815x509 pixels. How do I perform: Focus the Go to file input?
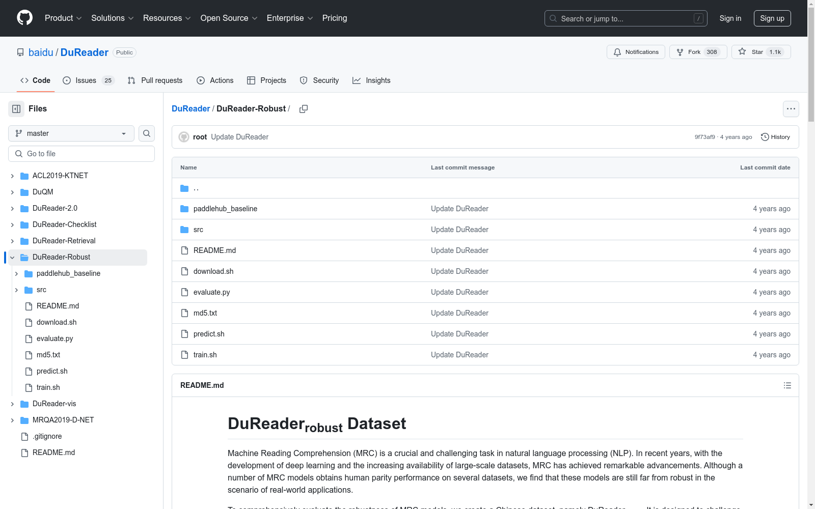81,154
